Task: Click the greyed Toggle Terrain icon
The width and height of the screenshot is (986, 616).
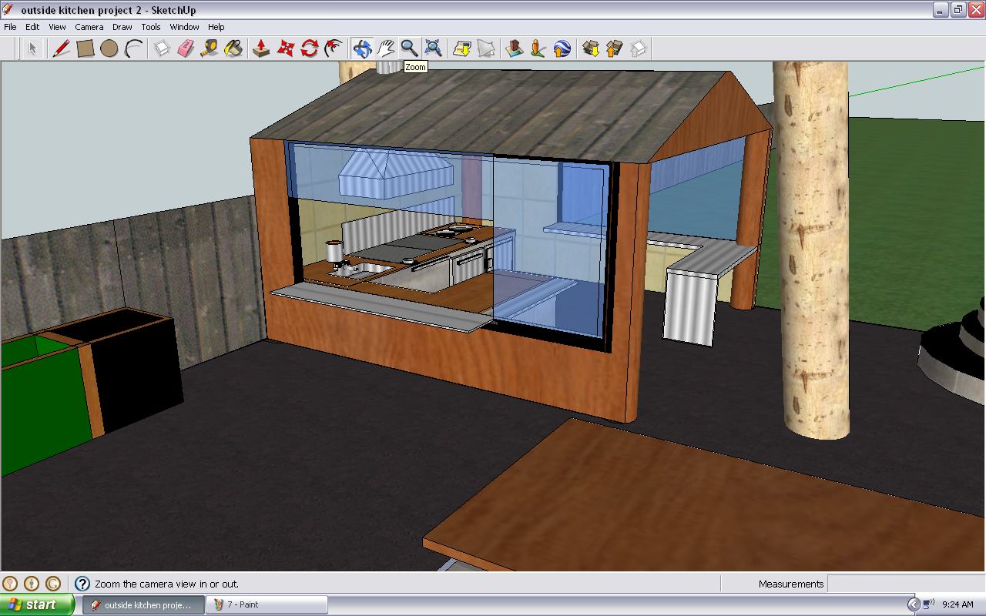Action: pos(486,49)
